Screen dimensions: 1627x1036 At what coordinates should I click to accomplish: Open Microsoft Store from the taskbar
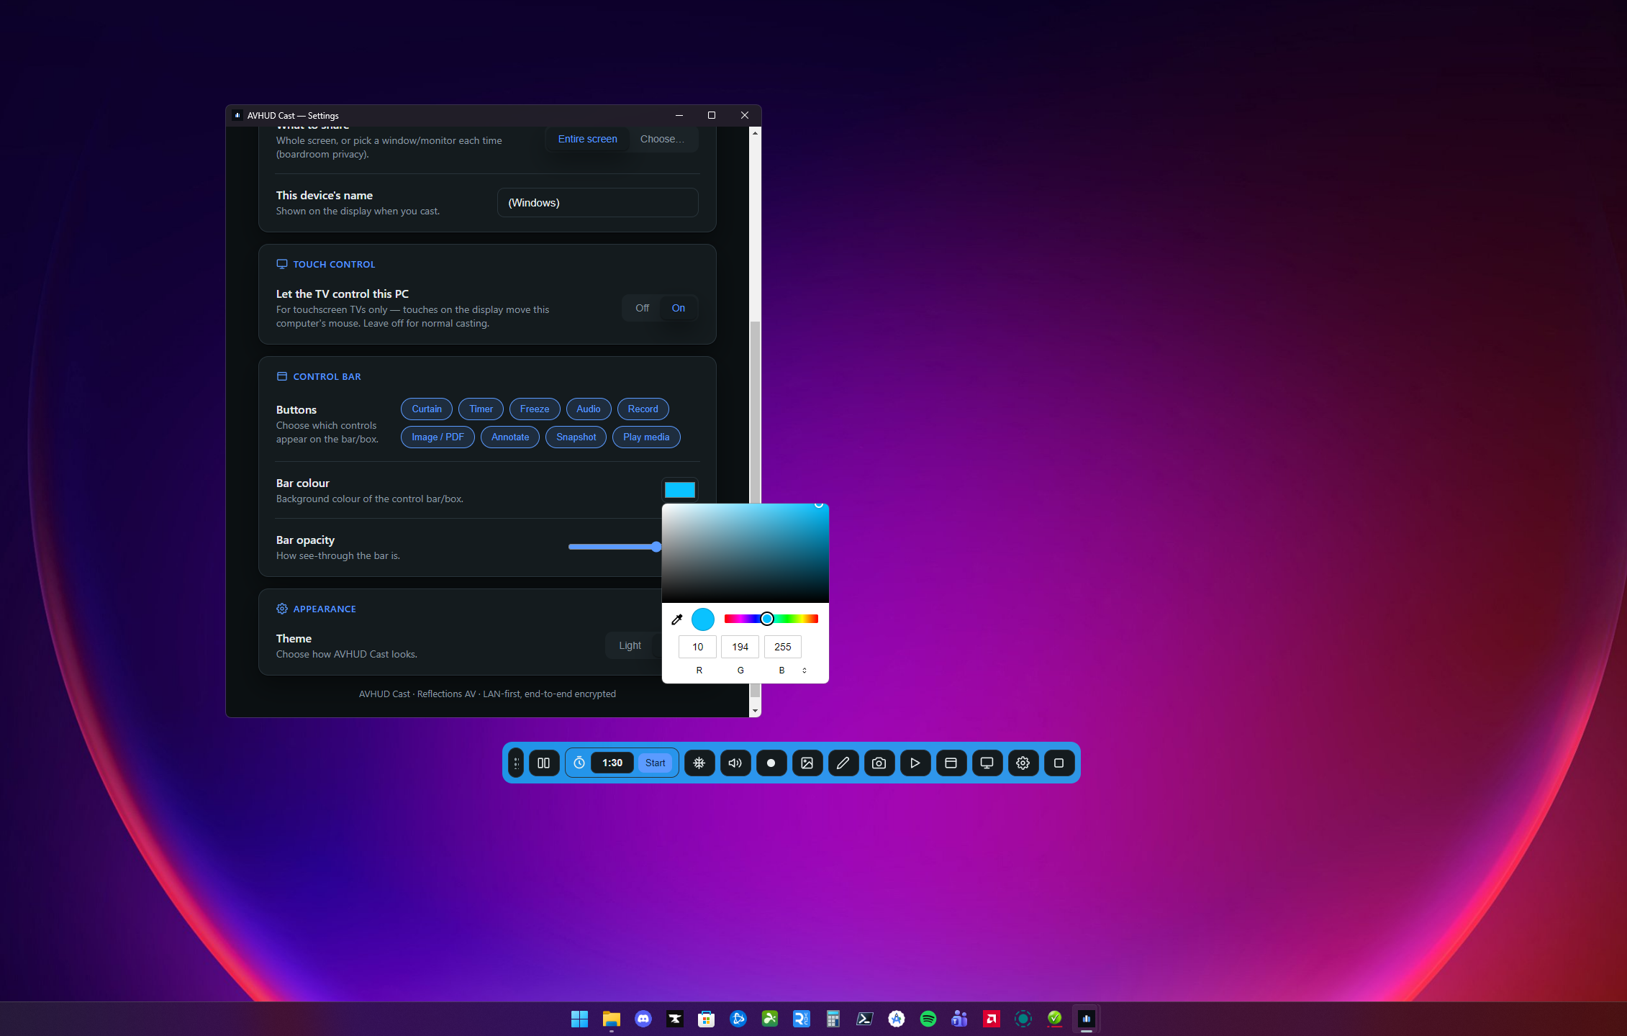[x=706, y=1019]
